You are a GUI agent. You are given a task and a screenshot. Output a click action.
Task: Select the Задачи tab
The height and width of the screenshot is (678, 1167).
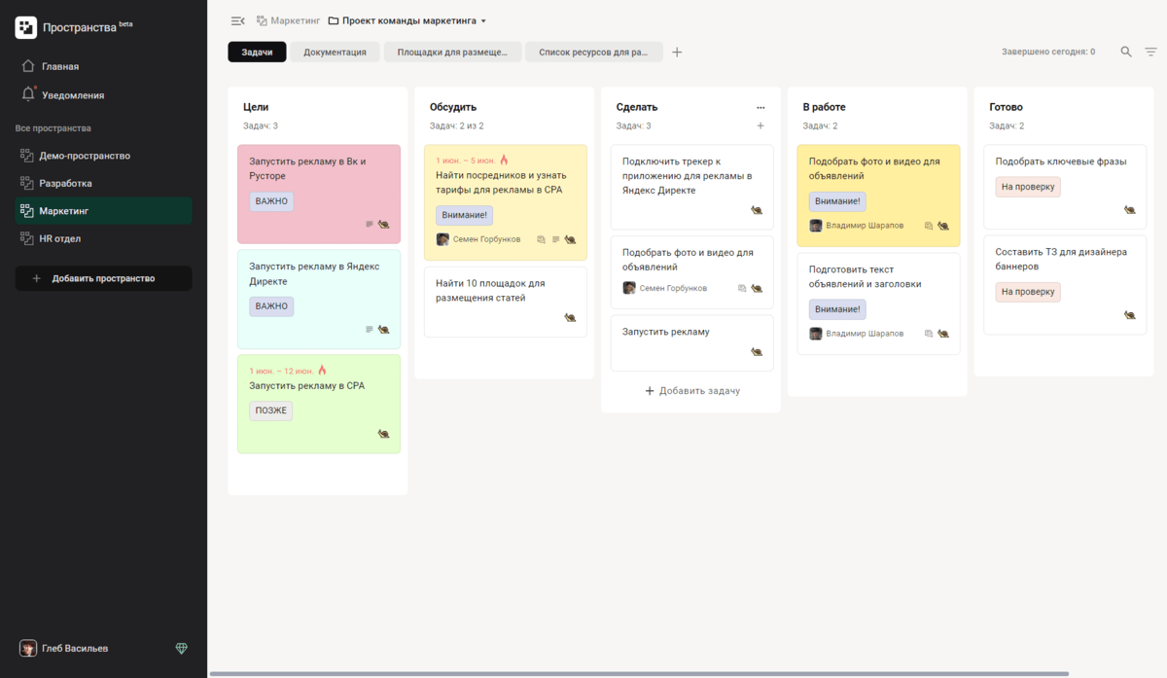[257, 52]
